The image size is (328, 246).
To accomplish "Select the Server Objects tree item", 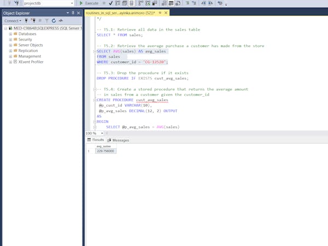I will pos(31,45).
